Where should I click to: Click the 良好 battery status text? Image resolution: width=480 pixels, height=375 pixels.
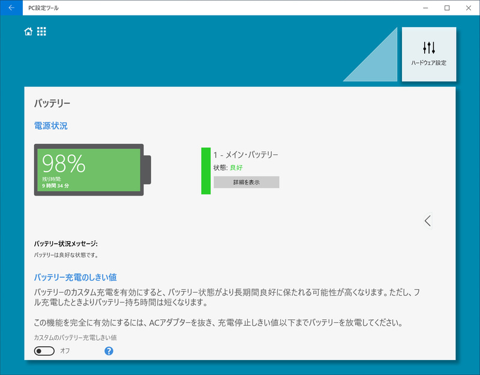237,167
